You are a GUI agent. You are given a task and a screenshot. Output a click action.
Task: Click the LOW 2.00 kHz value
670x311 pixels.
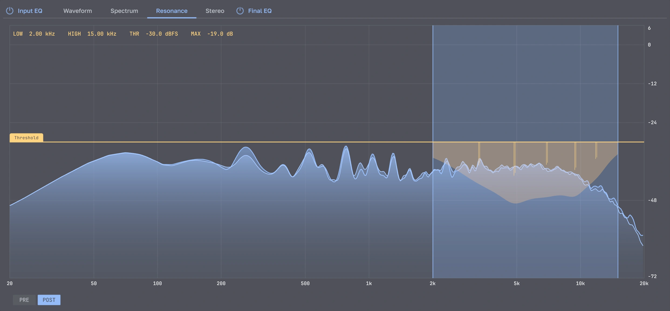pyautogui.click(x=42, y=34)
